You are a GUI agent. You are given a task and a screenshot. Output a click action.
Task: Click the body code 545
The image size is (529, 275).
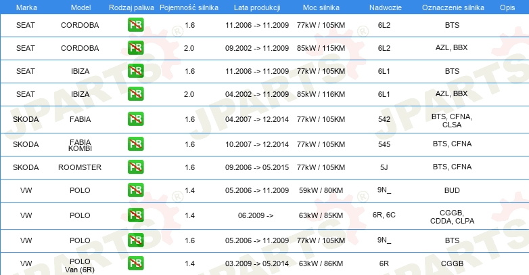pos(384,144)
